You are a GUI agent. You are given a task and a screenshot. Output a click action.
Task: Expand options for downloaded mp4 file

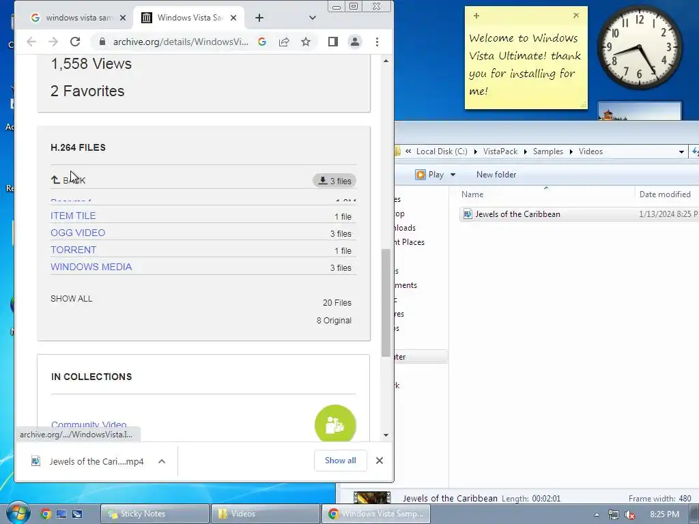point(162,462)
